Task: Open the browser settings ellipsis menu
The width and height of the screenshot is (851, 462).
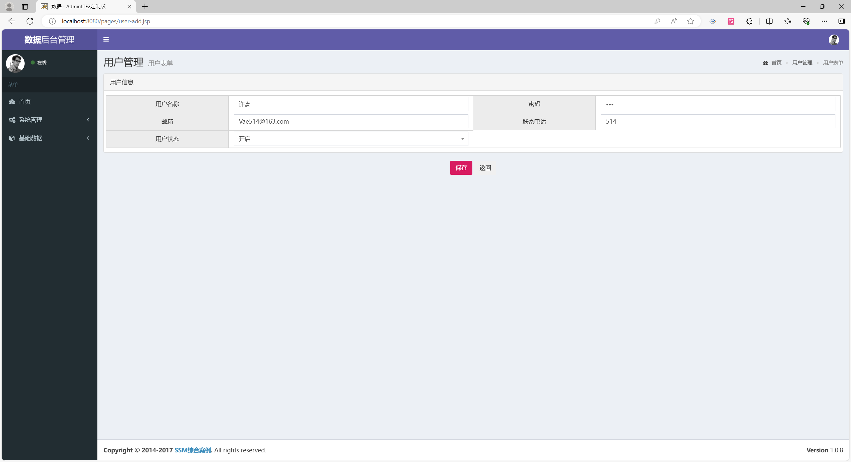Action: 824,21
